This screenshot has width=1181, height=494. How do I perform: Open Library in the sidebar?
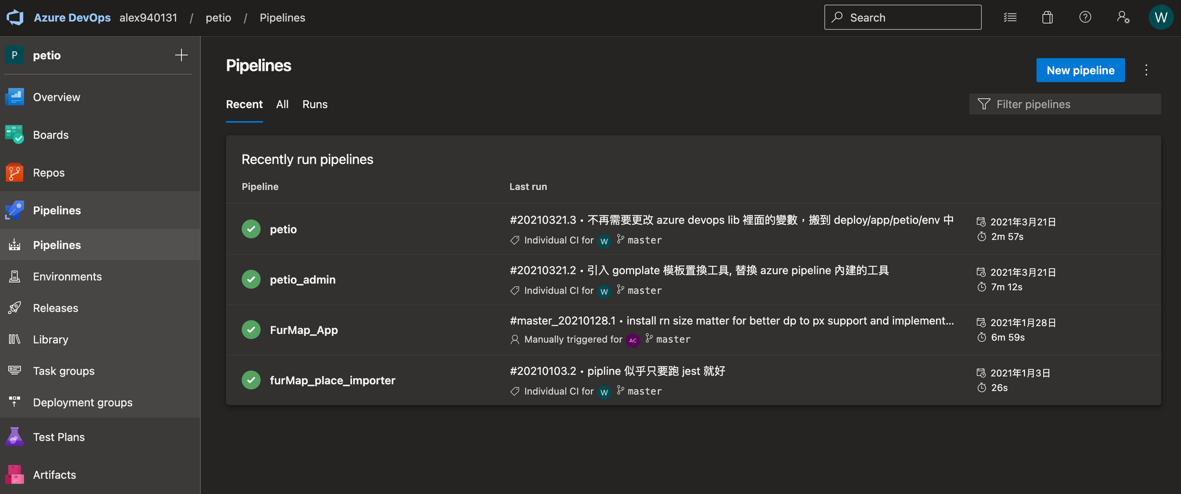click(x=100, y=339)
